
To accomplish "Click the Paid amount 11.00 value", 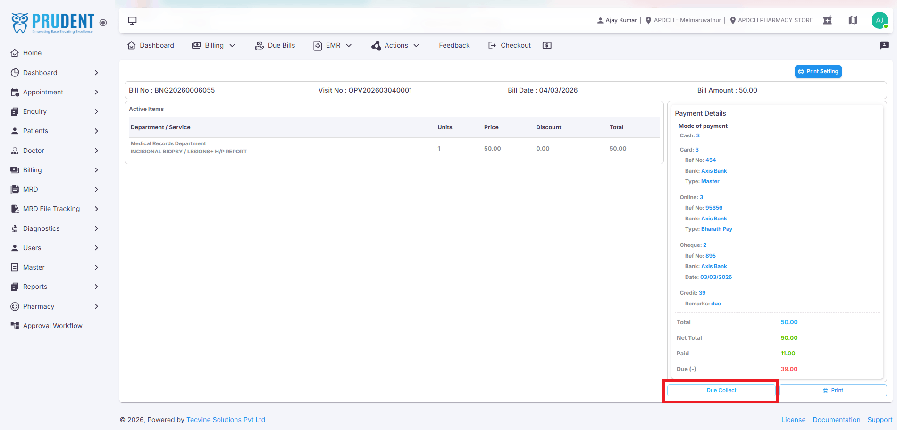I will 788,354.
